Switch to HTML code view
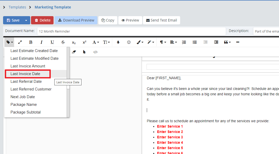The image size is (279, 154). 95,52
